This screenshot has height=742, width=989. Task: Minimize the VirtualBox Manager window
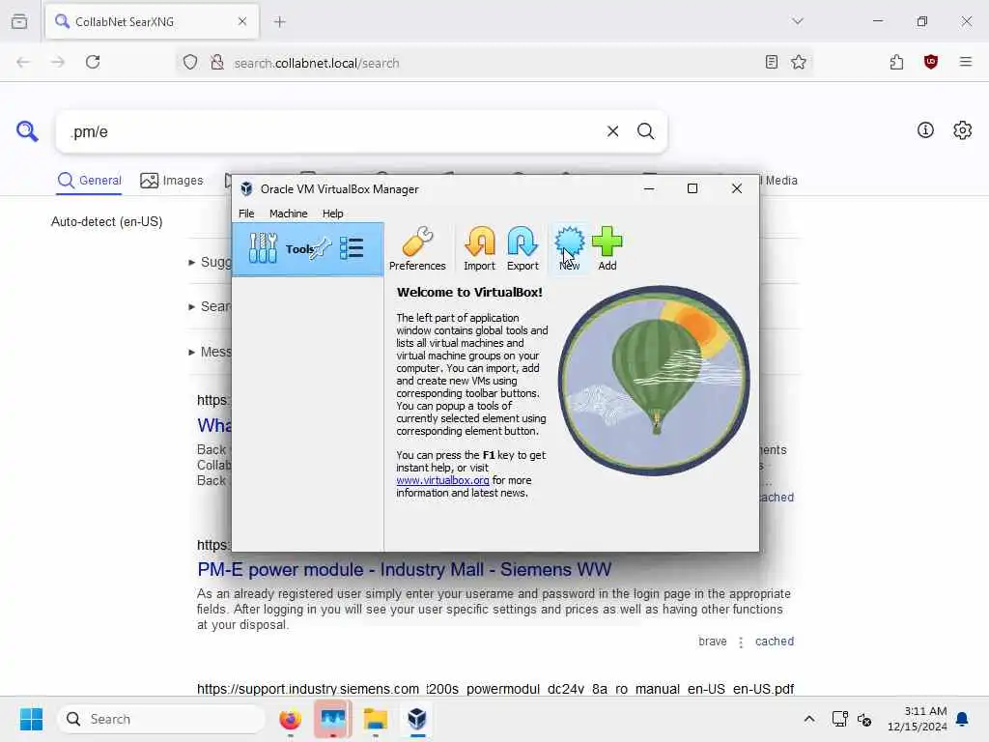pos(648,188)
